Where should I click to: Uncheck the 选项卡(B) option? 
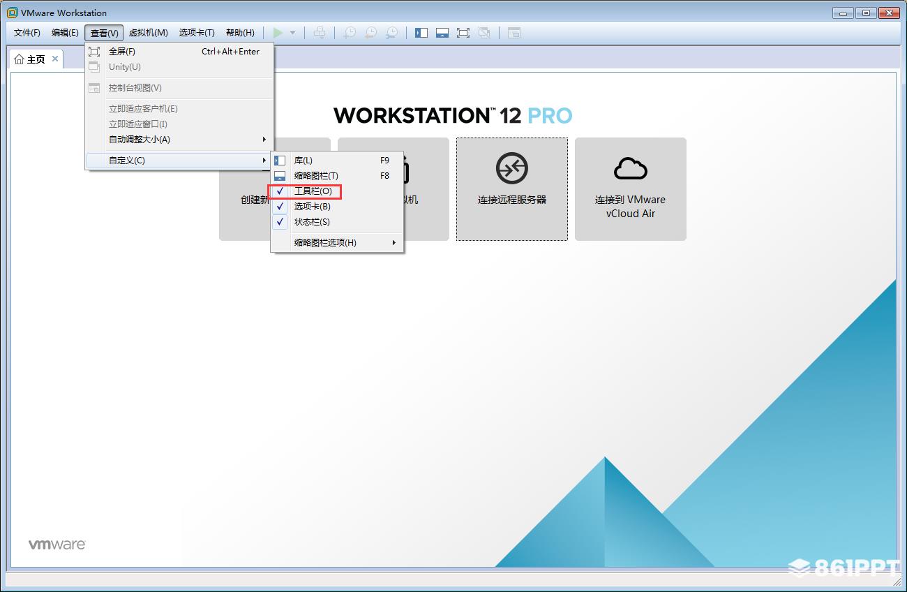pos(337,207)
